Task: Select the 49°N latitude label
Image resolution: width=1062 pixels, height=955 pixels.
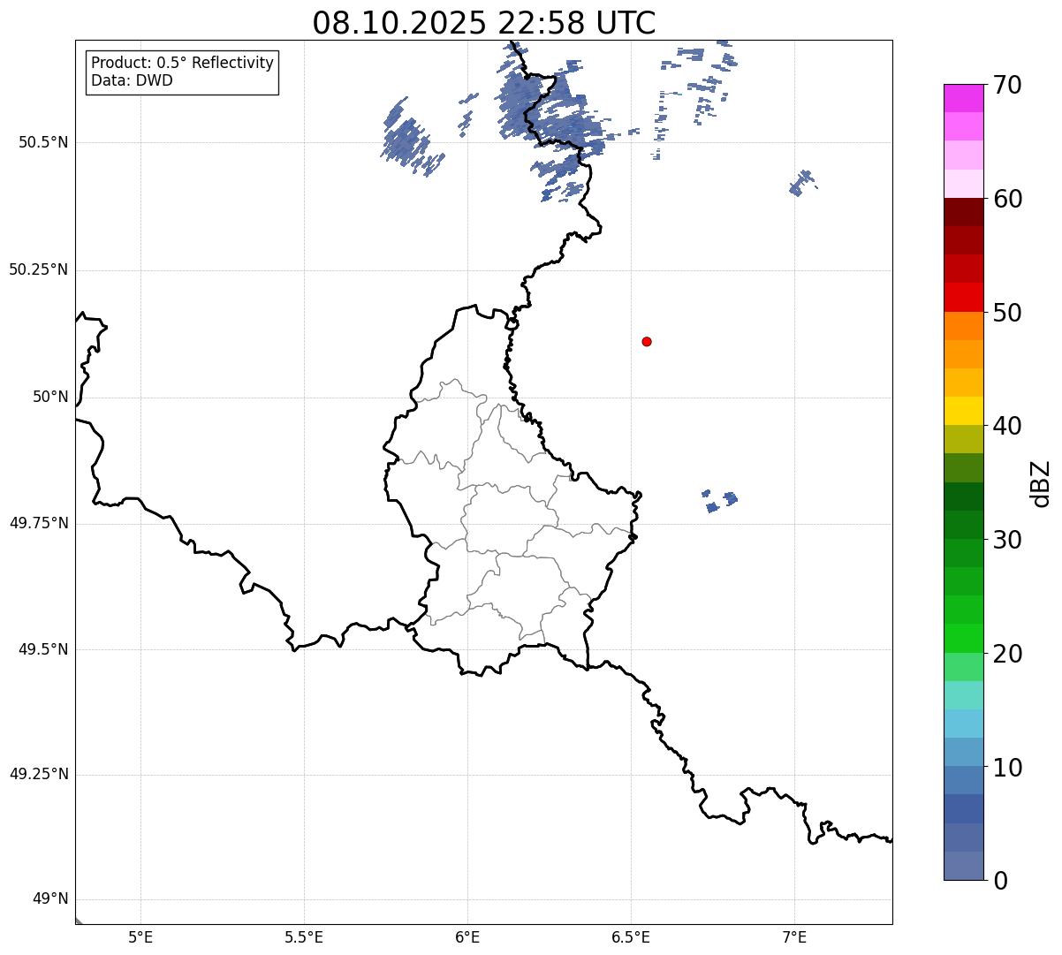Action: (x=50, y=898)
